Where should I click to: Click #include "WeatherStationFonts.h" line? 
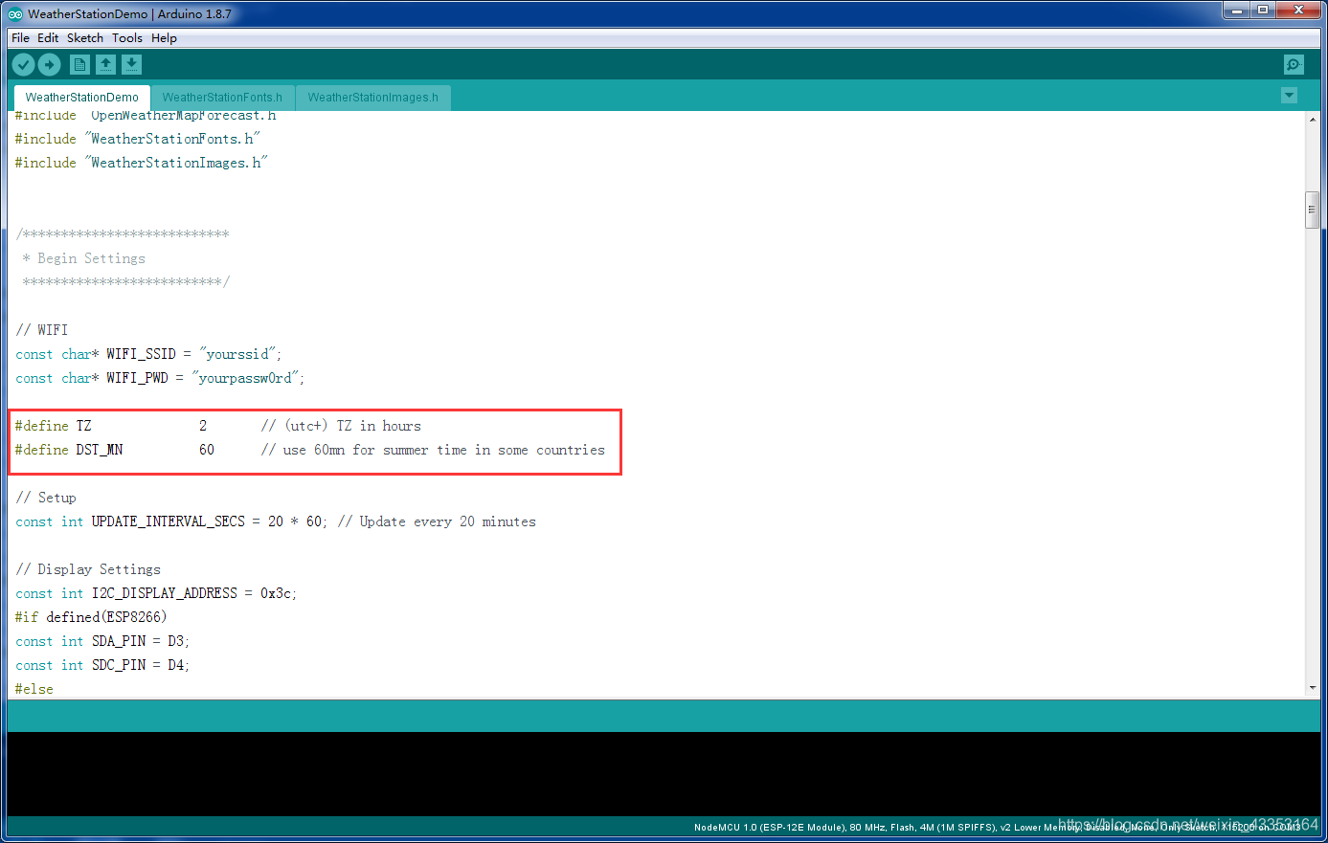pos(137,139)
